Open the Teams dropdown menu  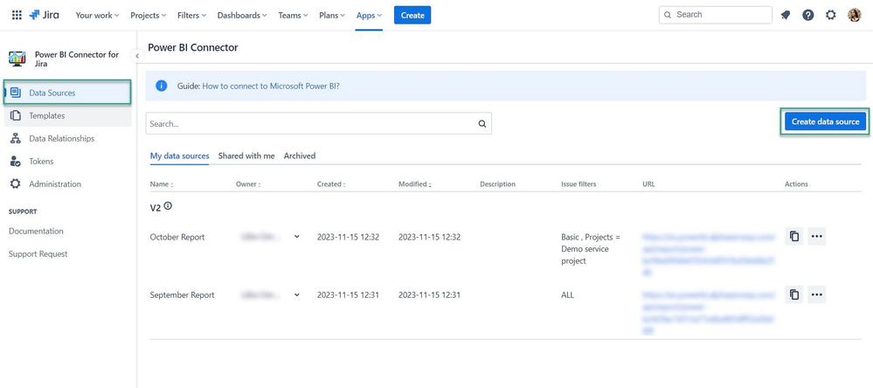click(x=294, y=15)
